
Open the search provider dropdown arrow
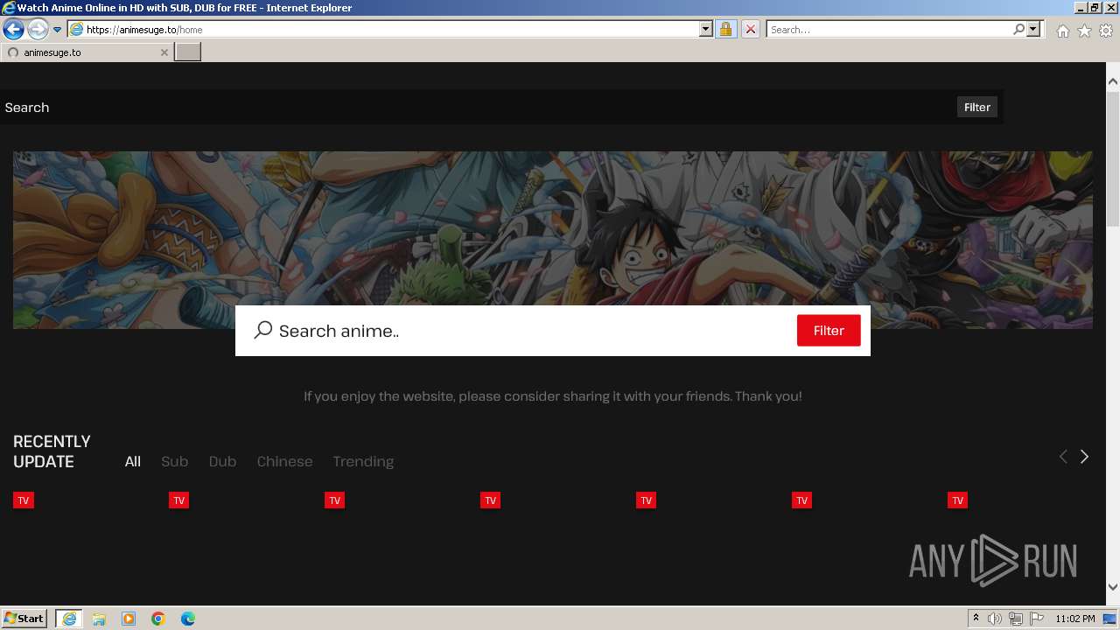[1033, 29]
